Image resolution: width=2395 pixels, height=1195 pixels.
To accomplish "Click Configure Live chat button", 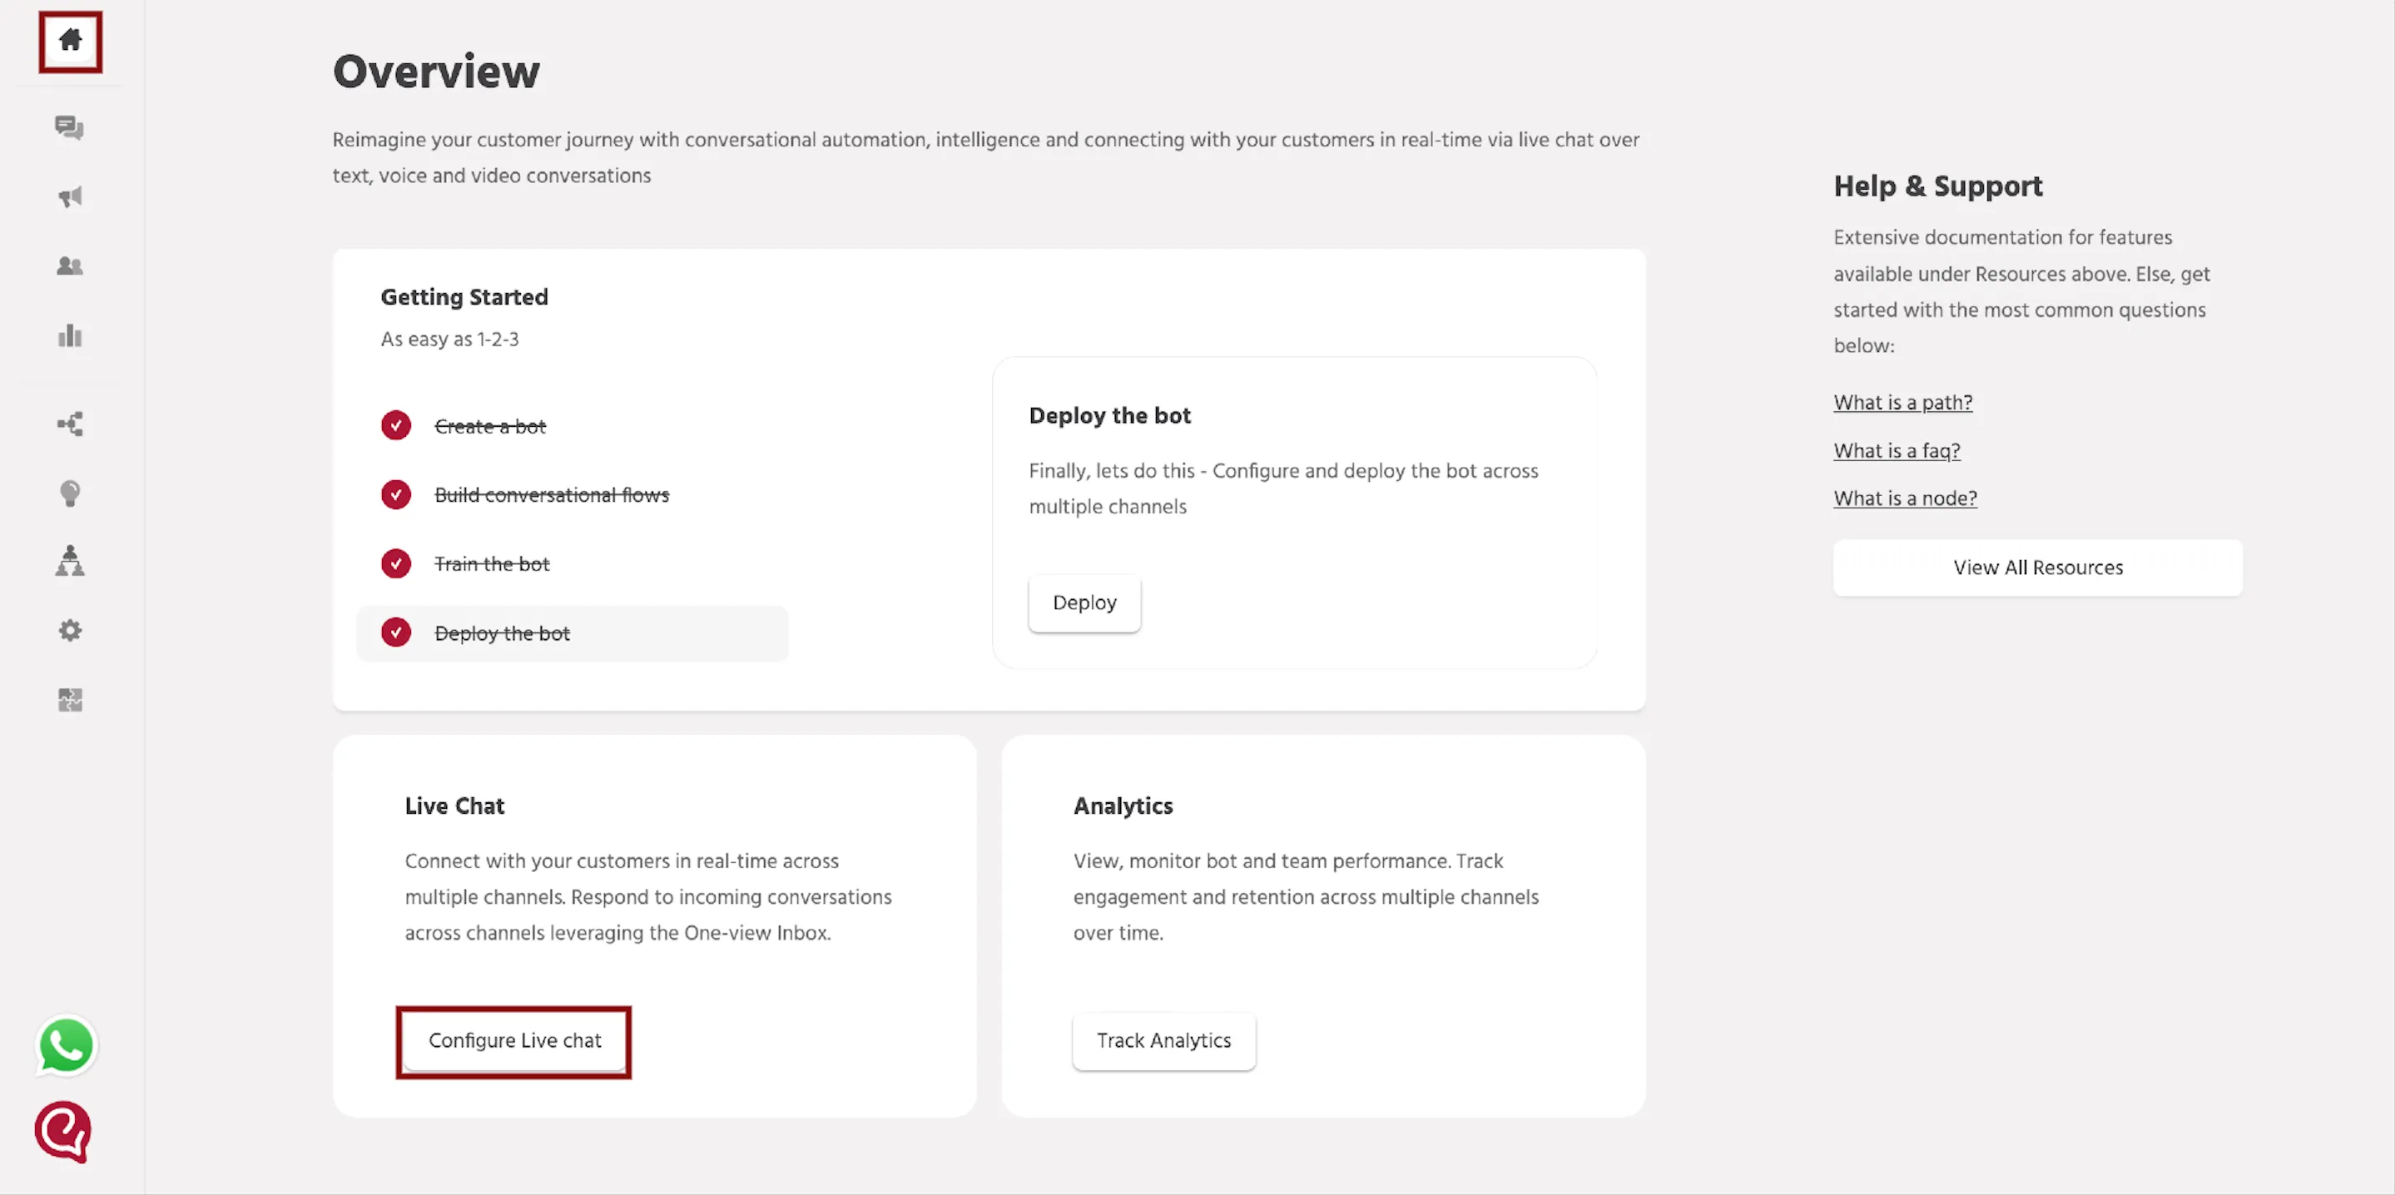I will (514, 1040).
